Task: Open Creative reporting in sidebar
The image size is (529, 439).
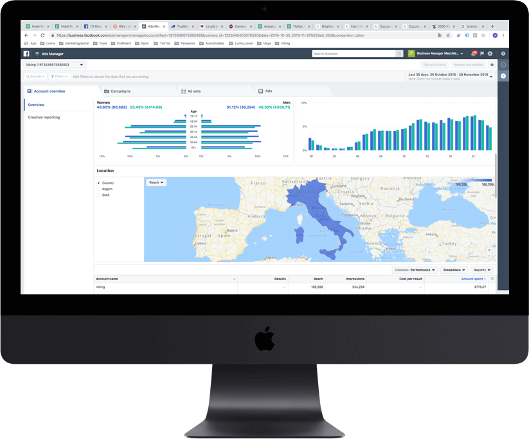Action: pos(44,117)
